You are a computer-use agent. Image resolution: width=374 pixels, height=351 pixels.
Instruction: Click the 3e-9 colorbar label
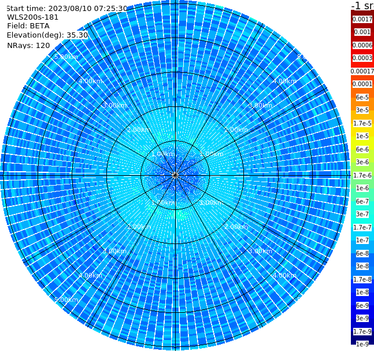pyautogui.click(x=362, y=318)
